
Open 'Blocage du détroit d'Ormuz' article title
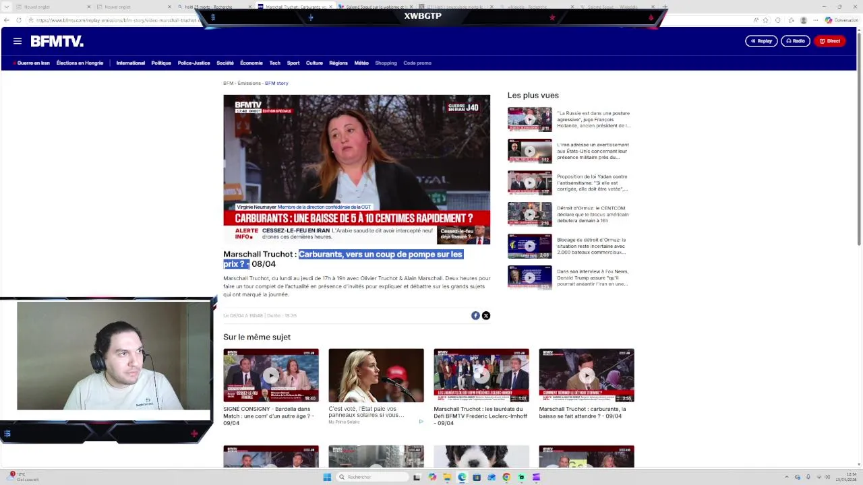point(592,246)
